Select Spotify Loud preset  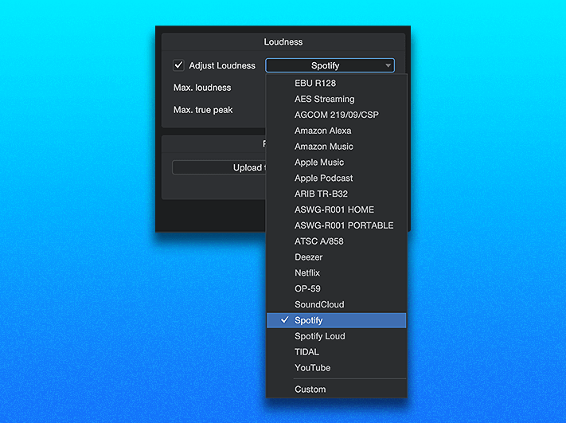(x=337, y=336)
